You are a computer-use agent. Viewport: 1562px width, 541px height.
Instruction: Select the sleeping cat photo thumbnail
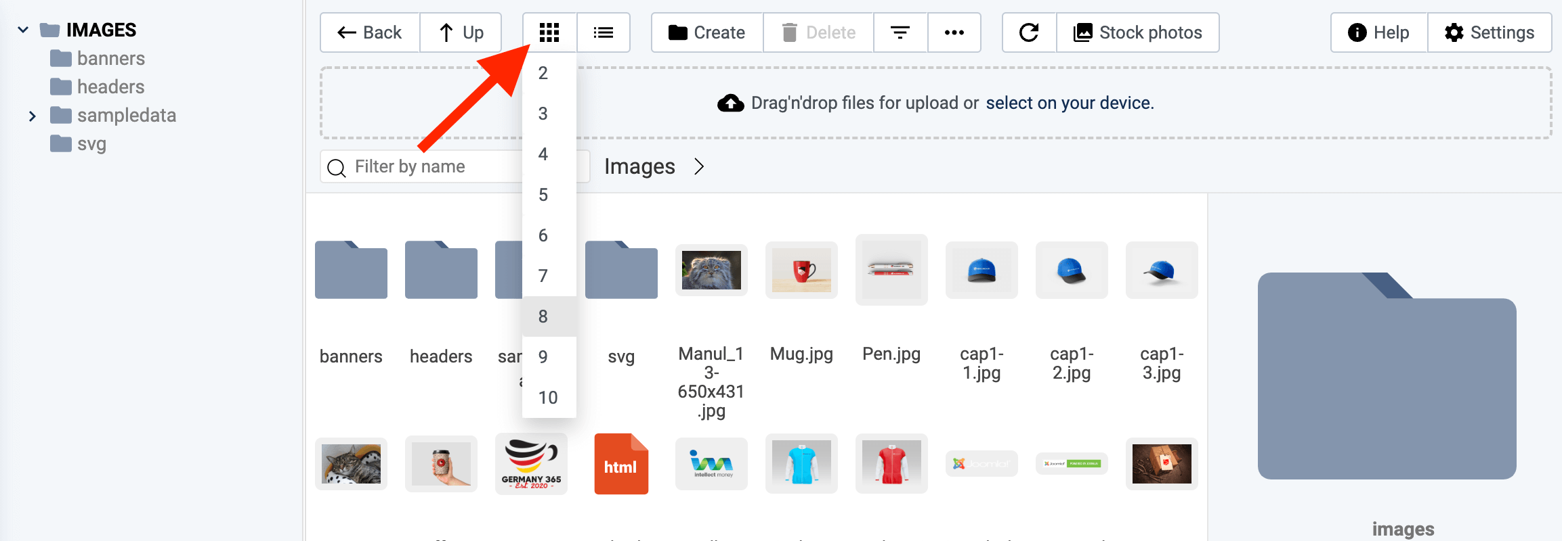(351, 464)
